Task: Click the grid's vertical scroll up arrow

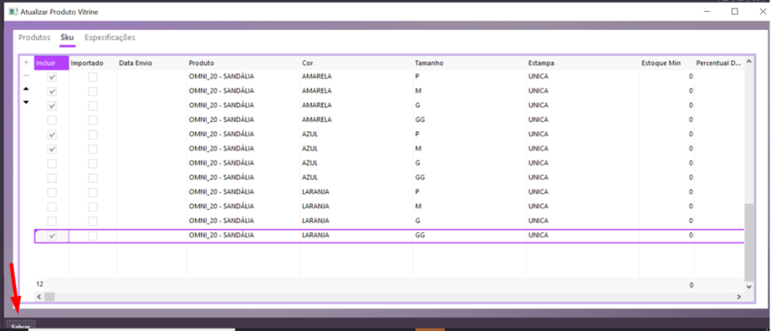Action: point(748,62)
